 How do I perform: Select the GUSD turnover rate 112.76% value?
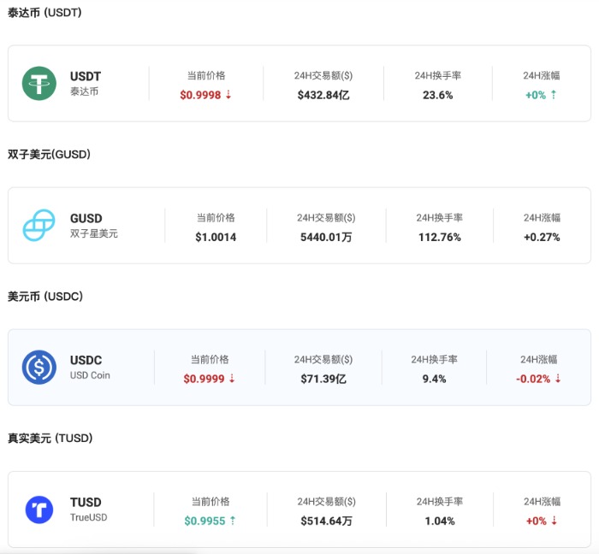point(438,237)
